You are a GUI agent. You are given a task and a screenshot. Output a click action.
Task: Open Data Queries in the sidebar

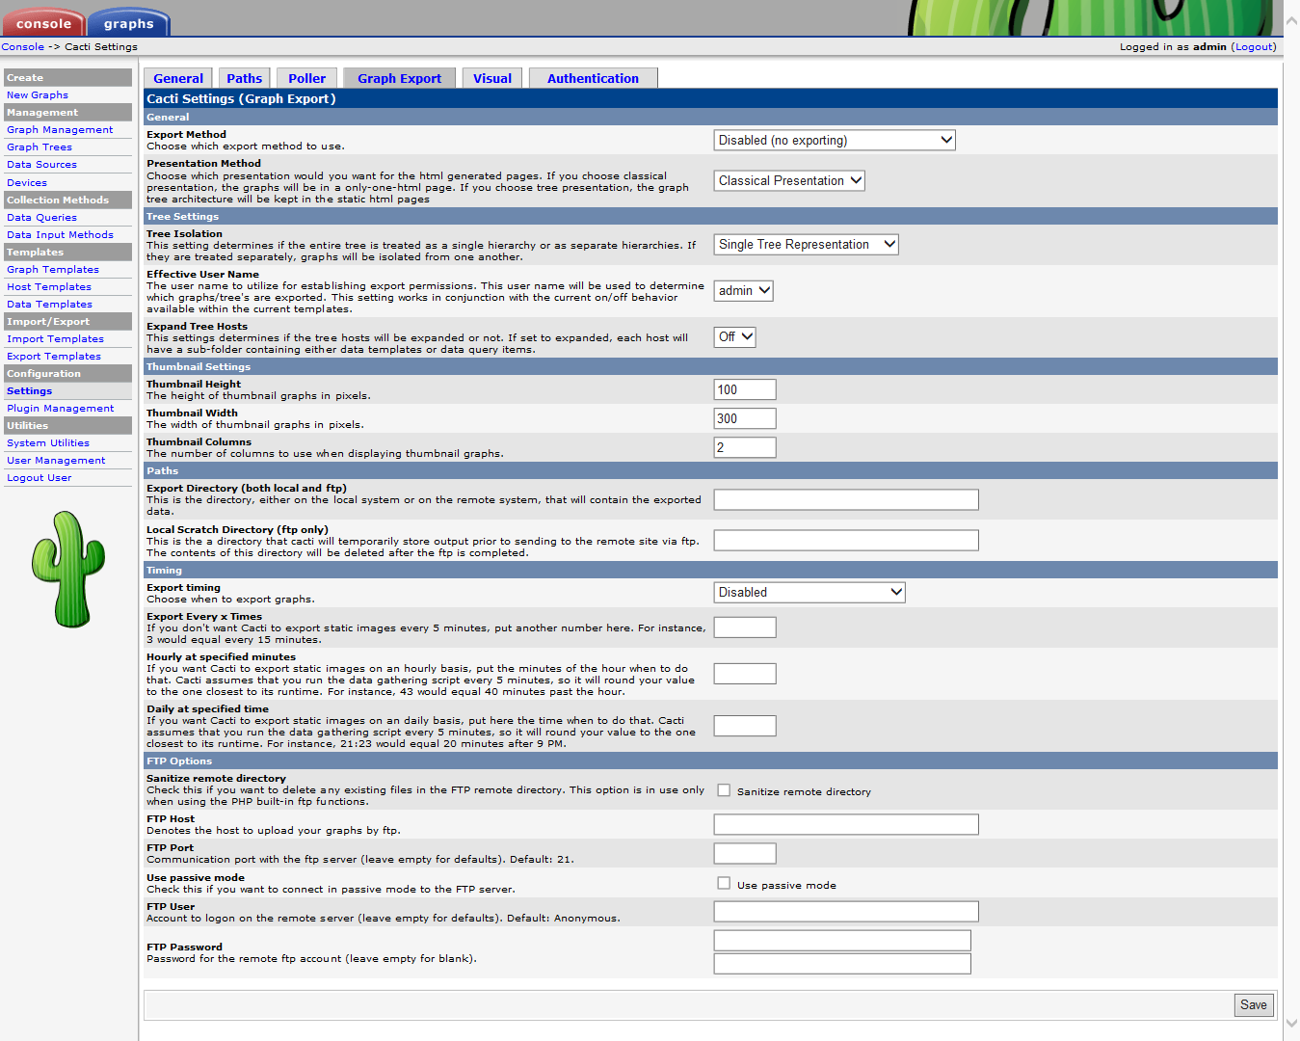pos(41,217)
